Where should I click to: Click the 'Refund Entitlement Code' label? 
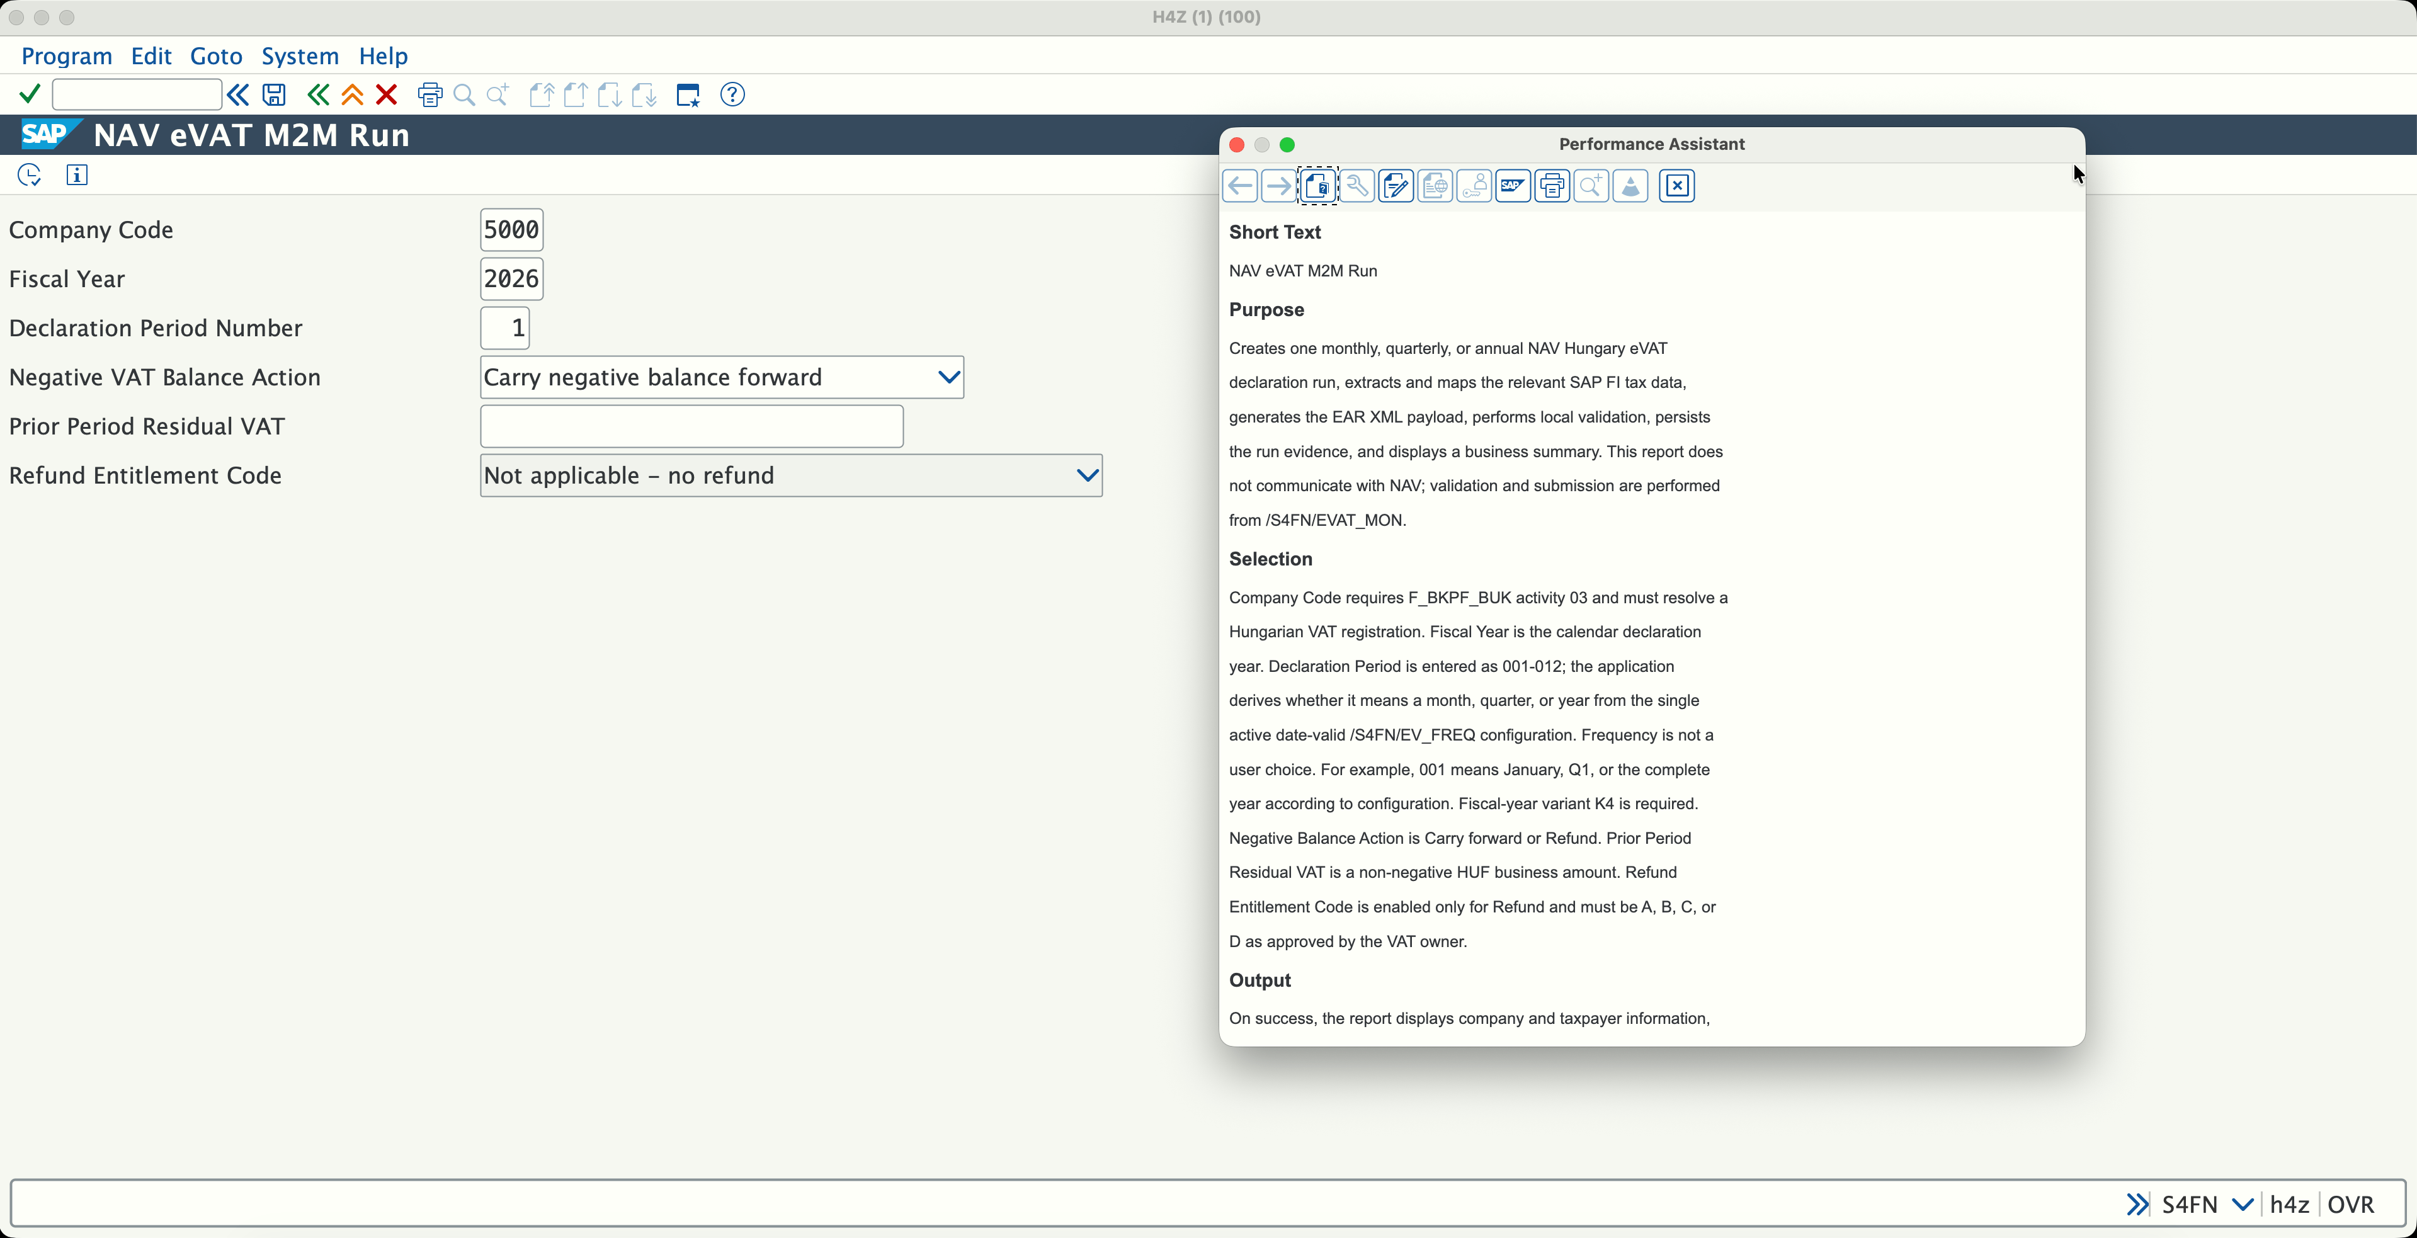[x=145, y=475]
